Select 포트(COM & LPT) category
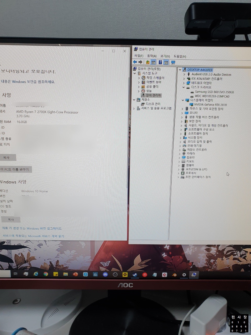The width and height of the screenshot is (251, 335). (196, 169)
